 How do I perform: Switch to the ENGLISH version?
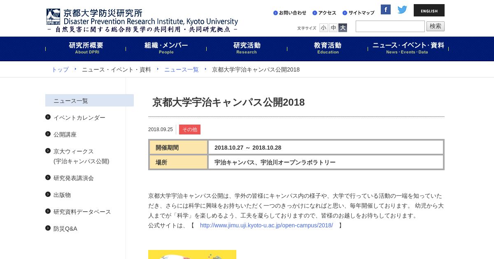click(429, 10)
